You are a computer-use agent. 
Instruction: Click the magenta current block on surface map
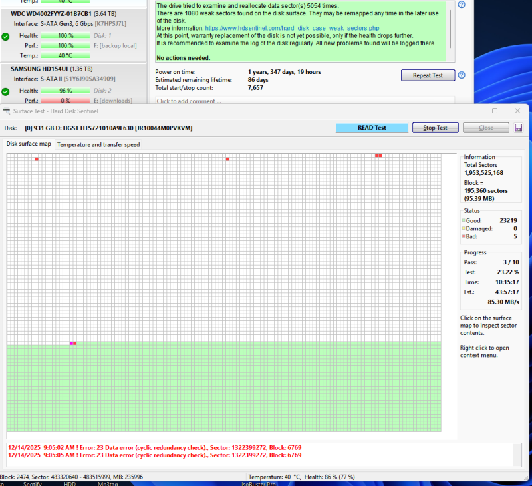click(71, 344)
